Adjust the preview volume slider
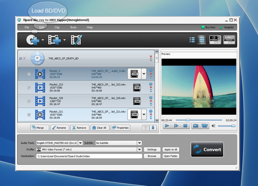Image resolution: width=258 pixels, height=186 pixels. [226, 126]
